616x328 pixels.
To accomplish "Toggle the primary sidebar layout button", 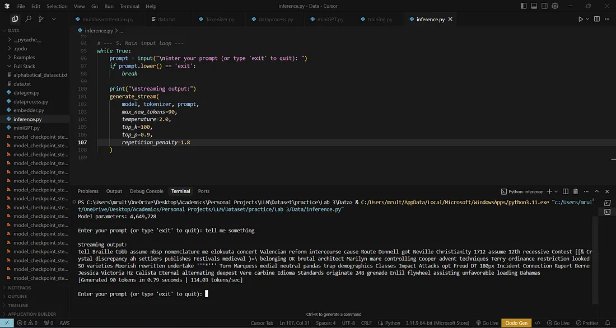I will tap(524, 6).
